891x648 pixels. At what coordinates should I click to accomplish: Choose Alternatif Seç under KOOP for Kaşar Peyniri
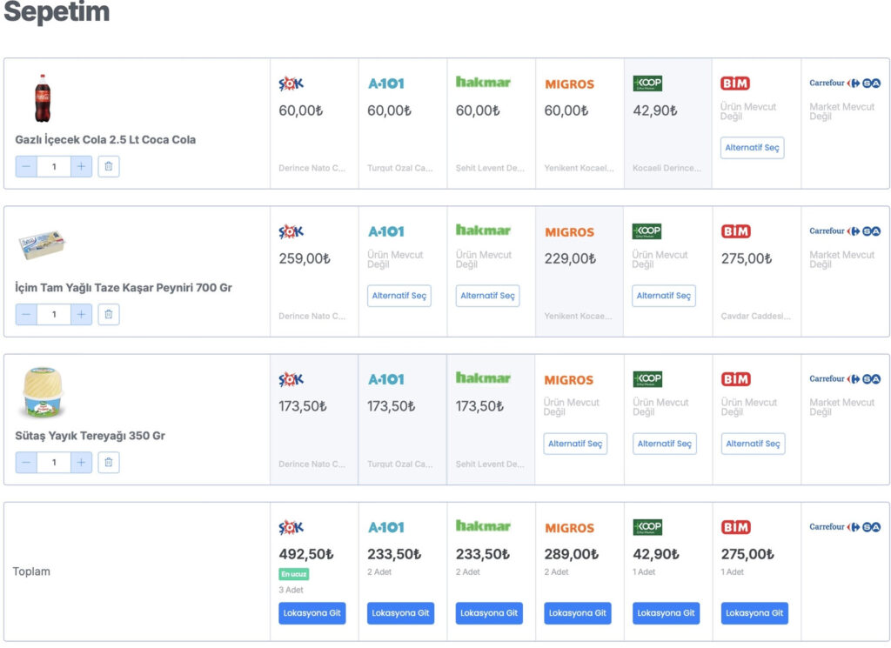pyautogui.click(x=664, y=296)
